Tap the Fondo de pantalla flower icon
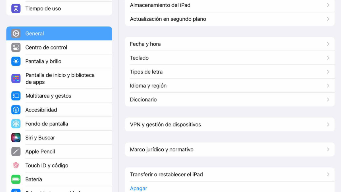 16,124
